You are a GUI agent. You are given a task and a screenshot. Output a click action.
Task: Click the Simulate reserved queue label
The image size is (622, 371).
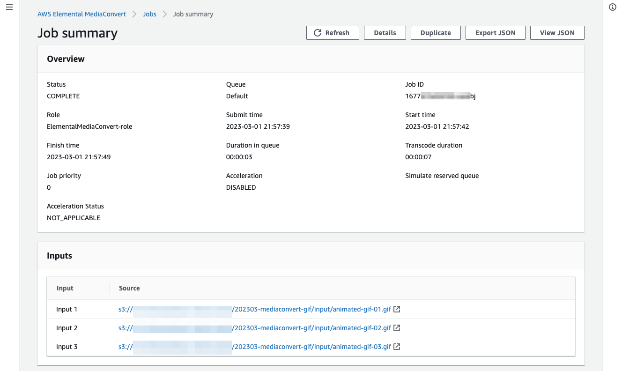[x=442, y=176]
